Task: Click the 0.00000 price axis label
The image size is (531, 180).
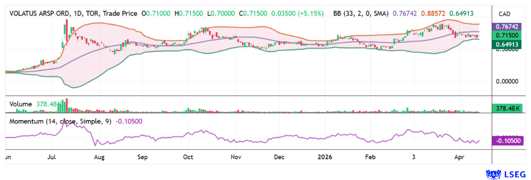Action: 506,82
